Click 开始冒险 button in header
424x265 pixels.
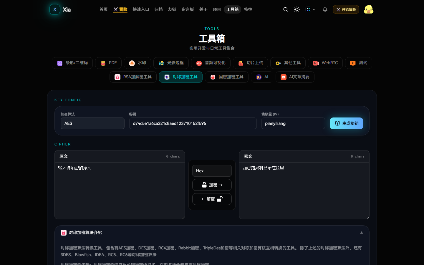[346, 9]
